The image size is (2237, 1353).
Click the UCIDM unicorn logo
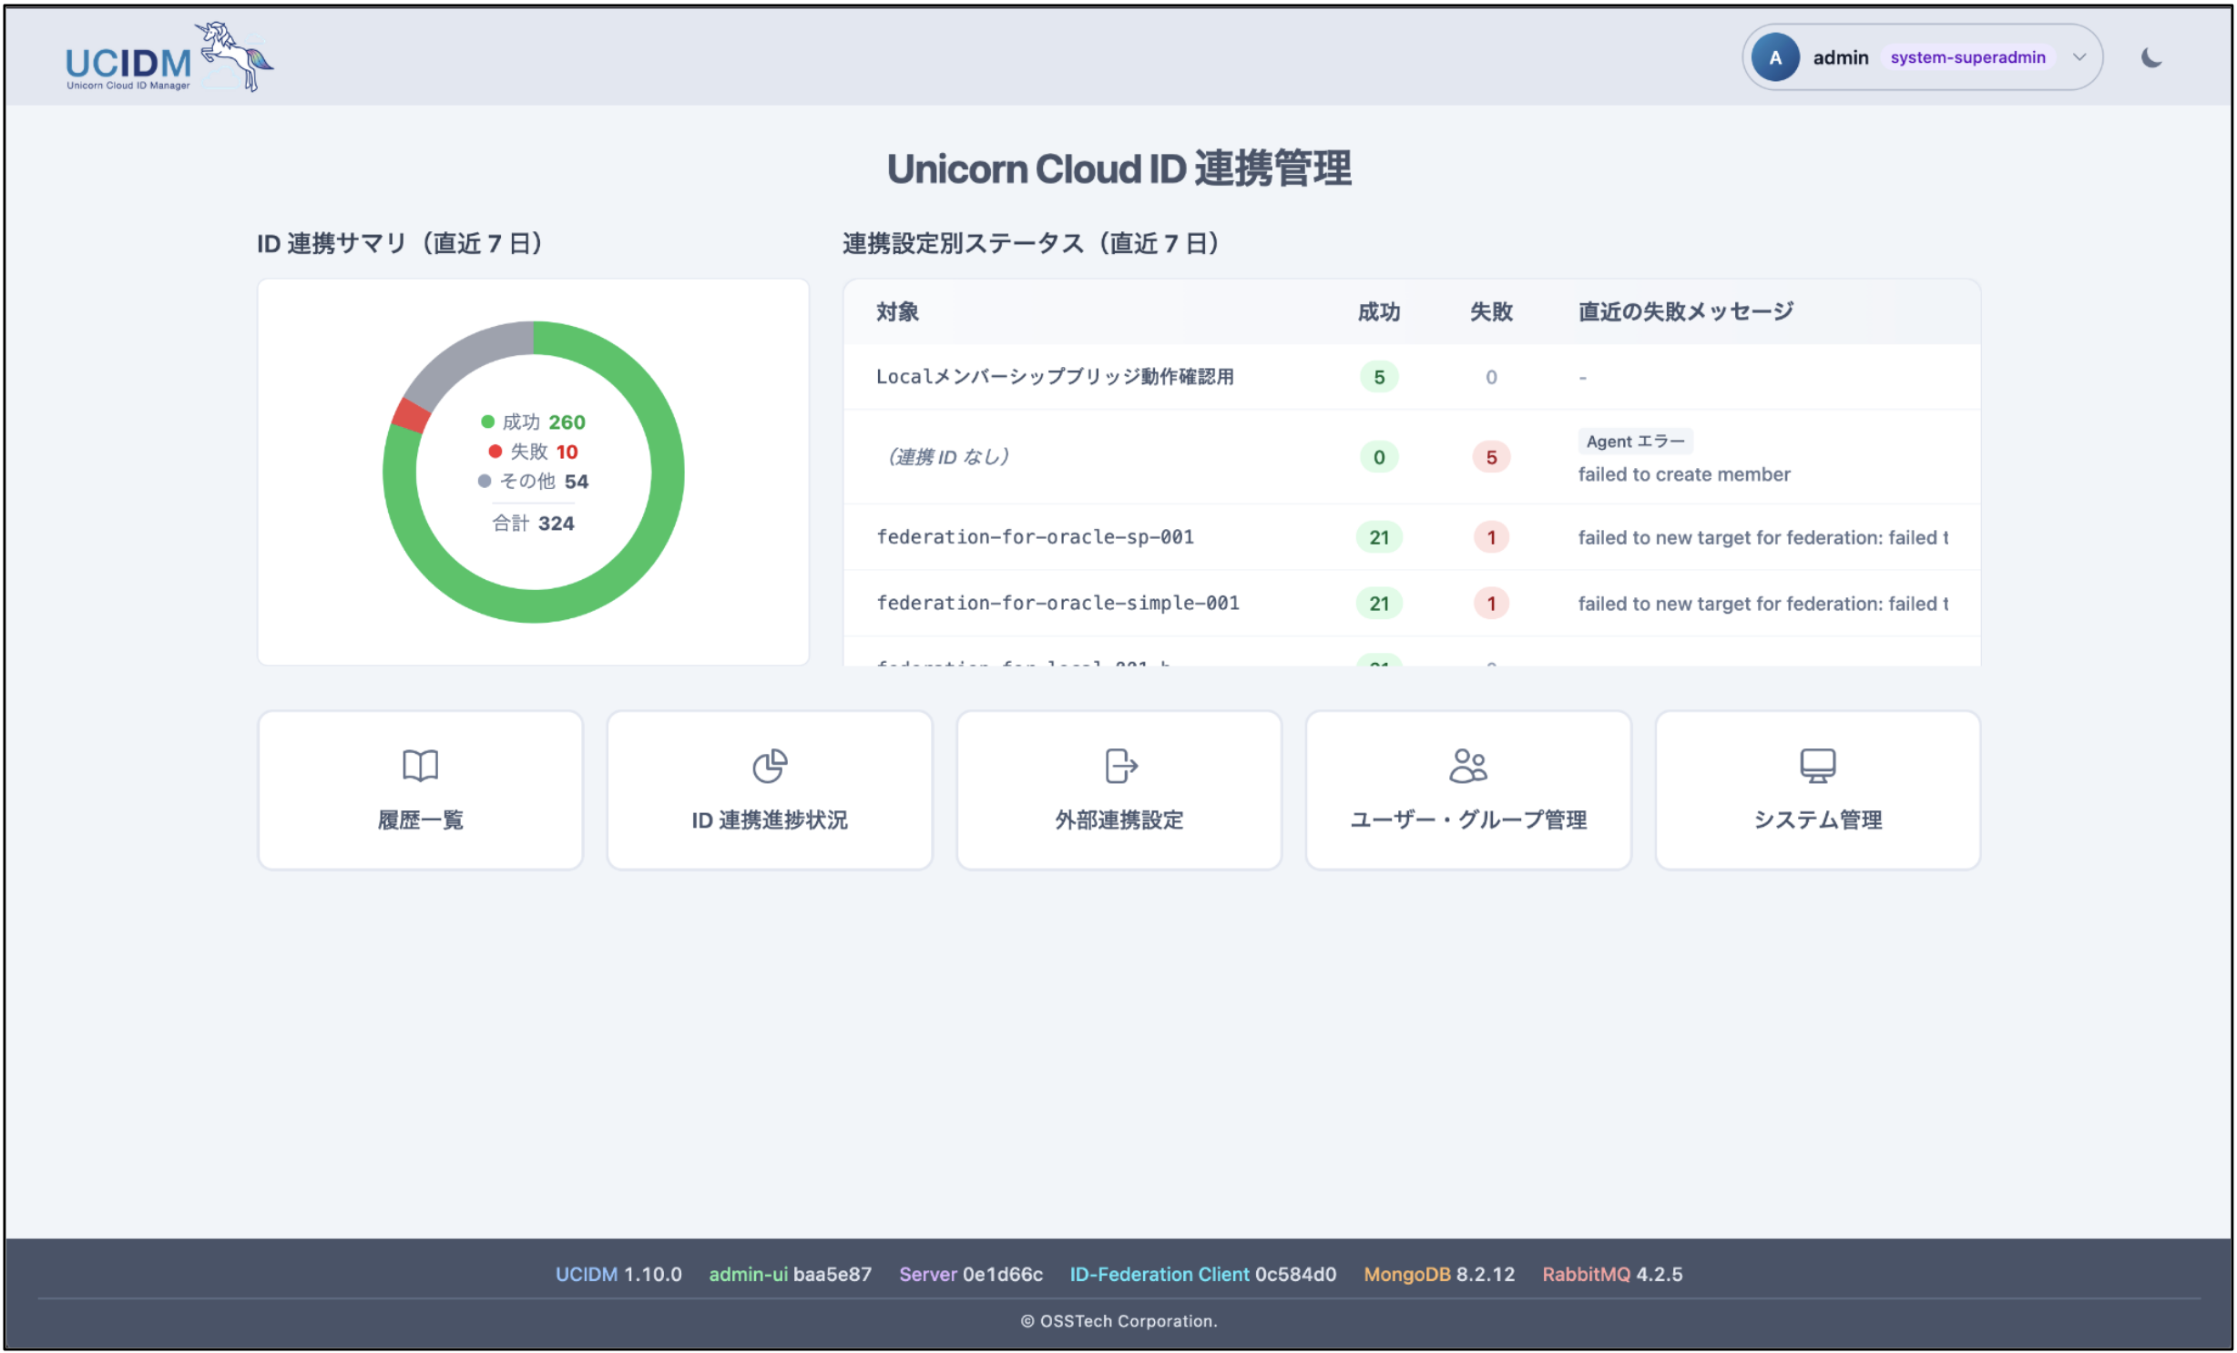point(169,56)
